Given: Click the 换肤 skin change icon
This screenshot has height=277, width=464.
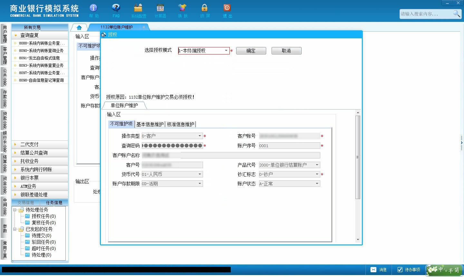Looking at the screenshot, I should (x=182, y=8).
